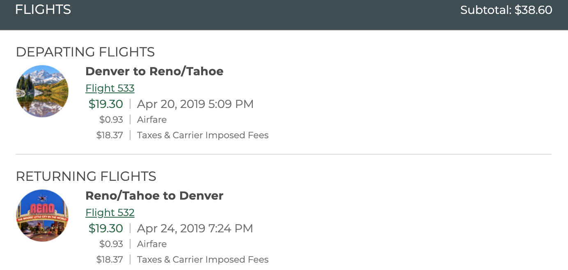Screen dimensions: 568x270
Task: Click the Denver mountain lake thumbnail
Action: (x=42, y=91)
